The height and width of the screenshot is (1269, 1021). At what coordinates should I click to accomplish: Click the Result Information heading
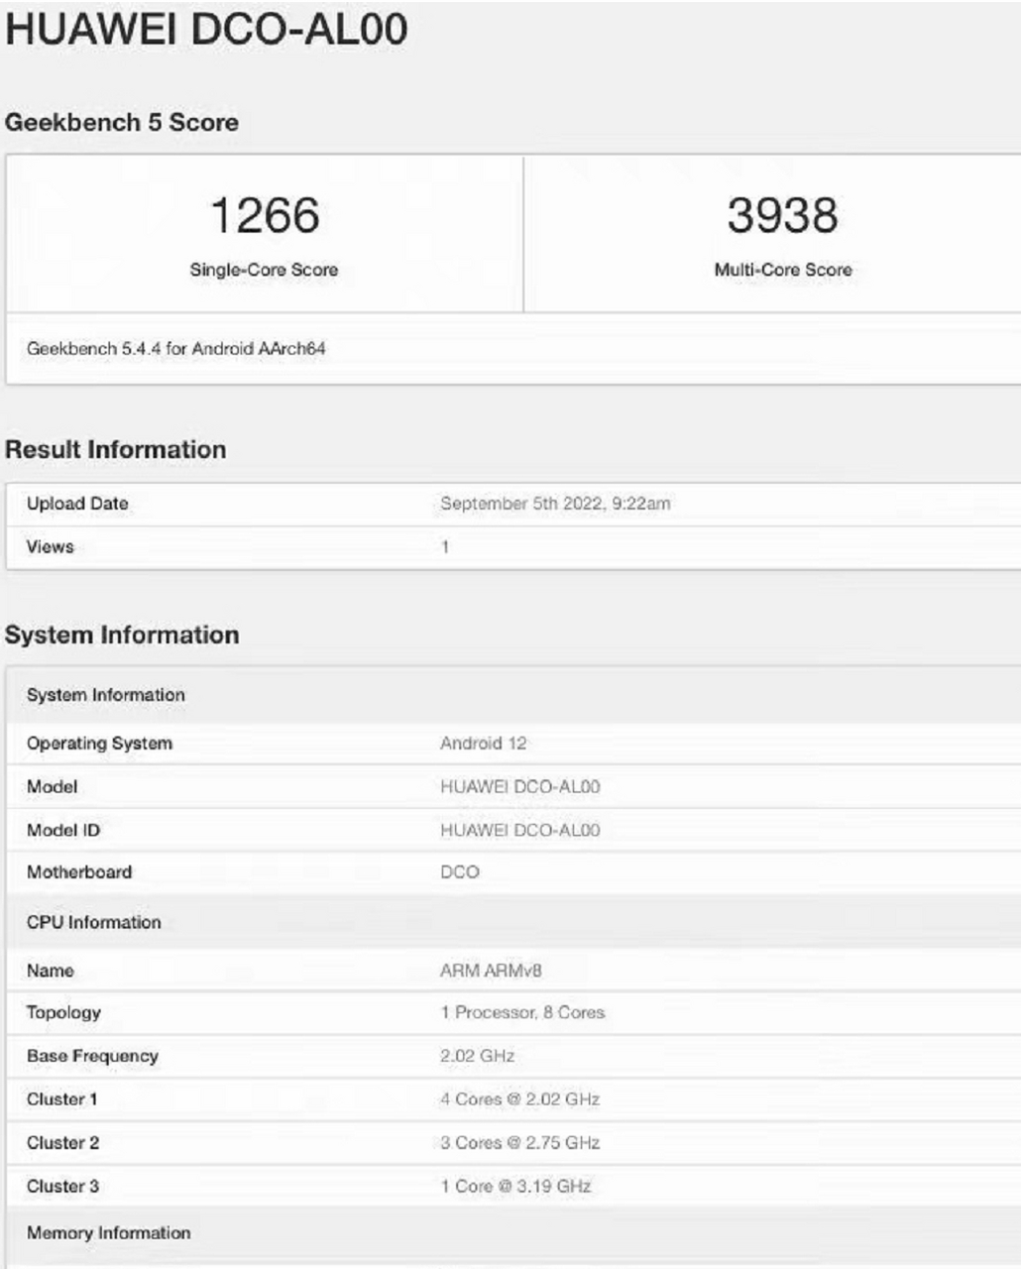116,450
